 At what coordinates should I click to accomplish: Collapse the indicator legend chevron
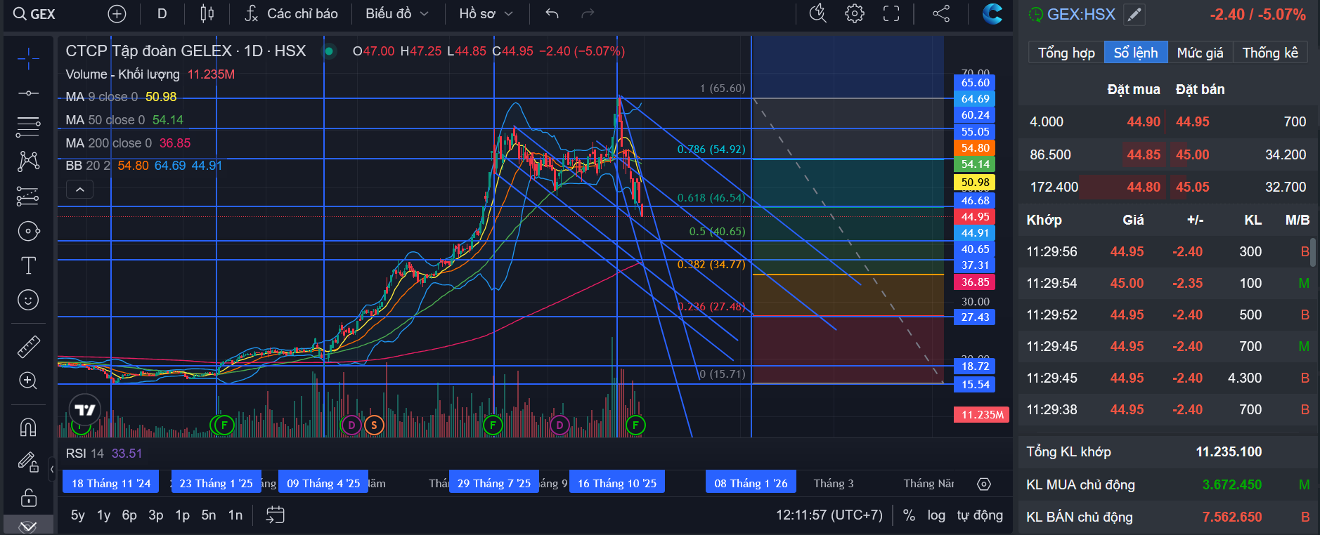[x=79, y=190]
